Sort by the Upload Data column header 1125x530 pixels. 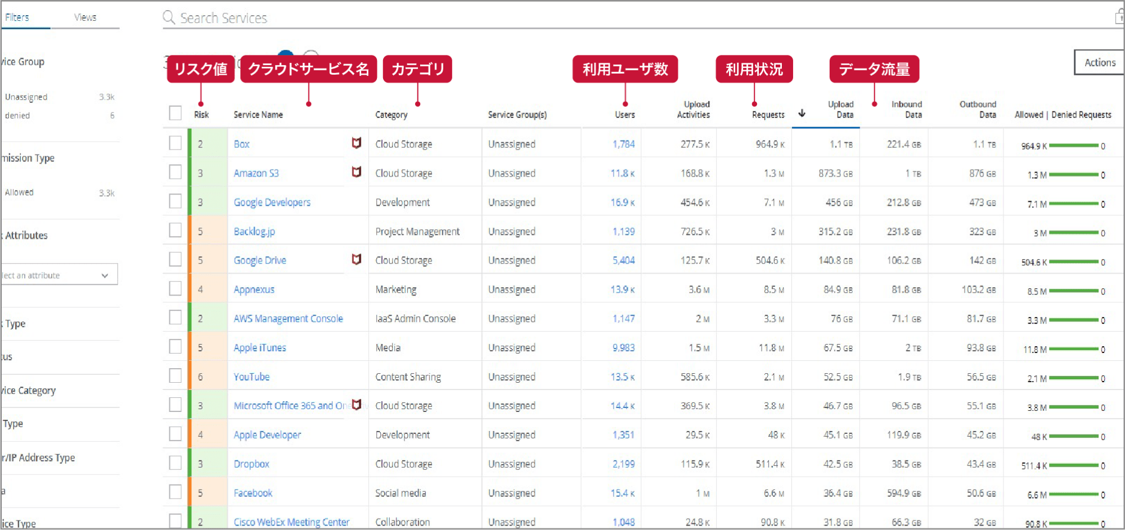[840, 110]
